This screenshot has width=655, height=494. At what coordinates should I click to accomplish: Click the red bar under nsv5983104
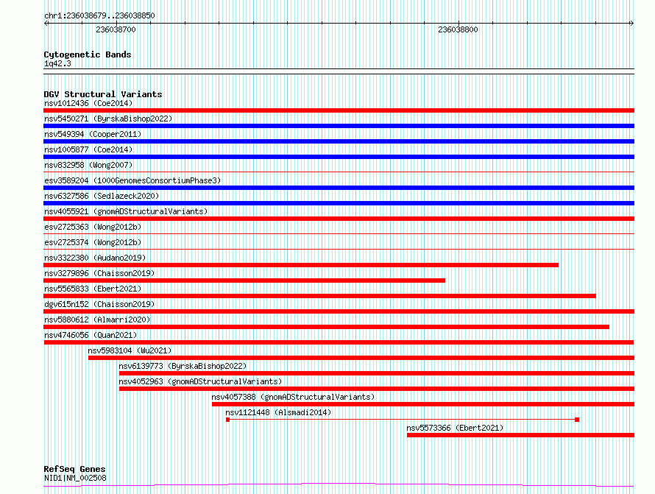click(x=361, y=358)
